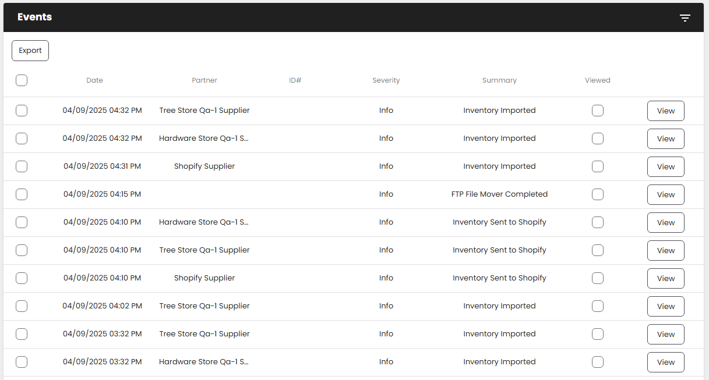The width and height of the screenshot is (709, 380).
Task: View the 04:32 PM Tree Store event
Action: (665, 111)
